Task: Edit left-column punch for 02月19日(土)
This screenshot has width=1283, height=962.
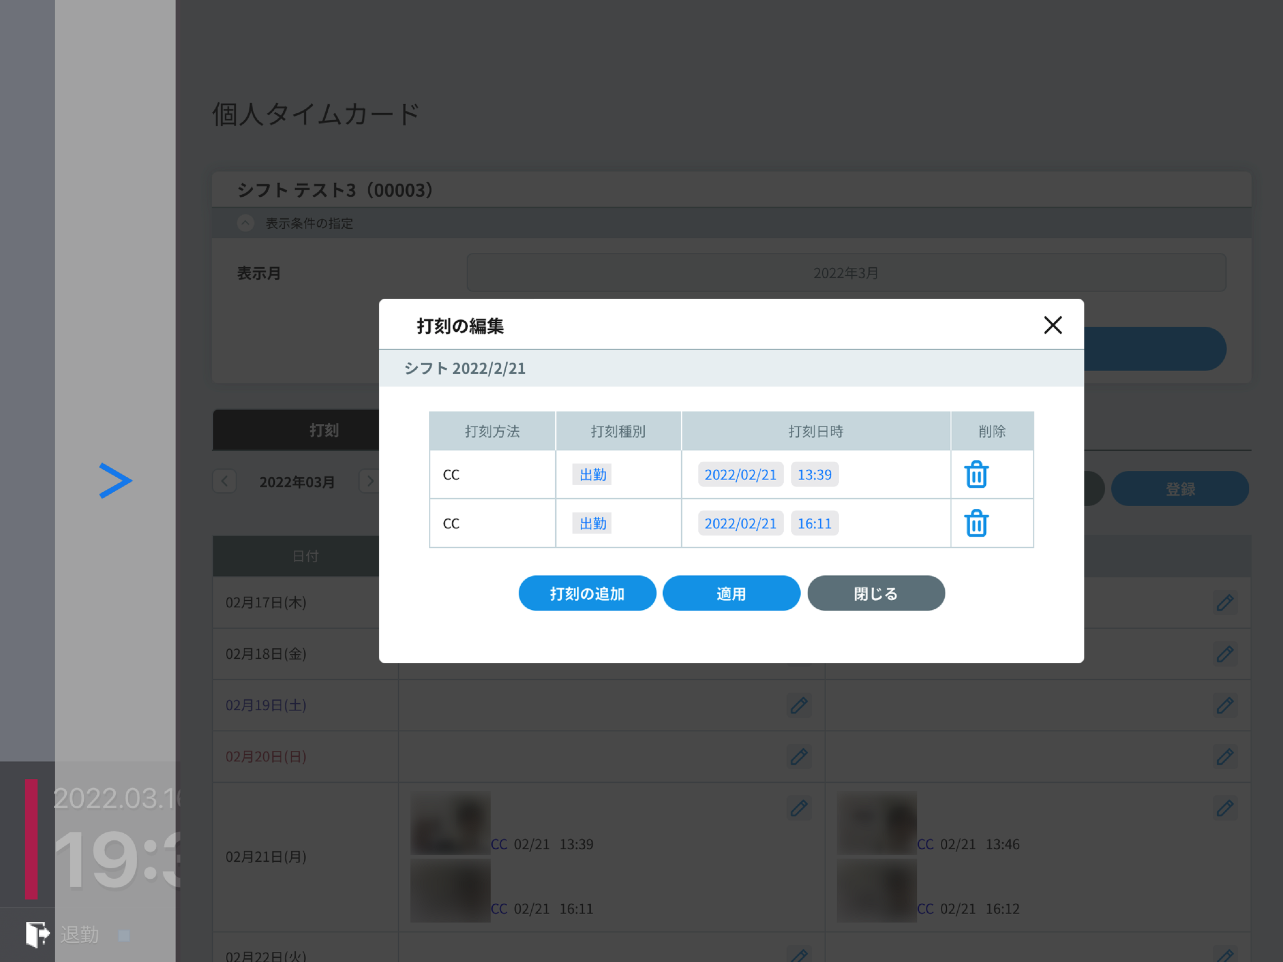Action: coord(799,705)
